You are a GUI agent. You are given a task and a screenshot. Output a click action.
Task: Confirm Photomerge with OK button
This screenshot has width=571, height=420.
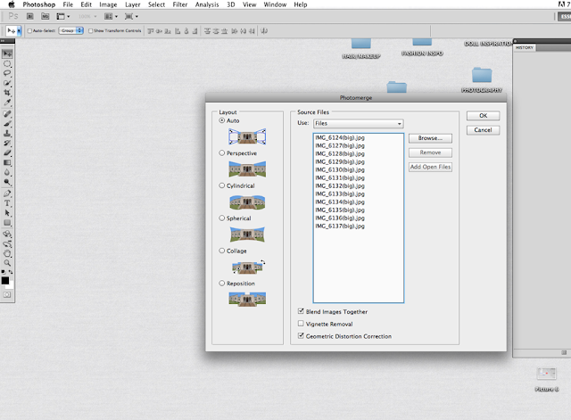483,115
